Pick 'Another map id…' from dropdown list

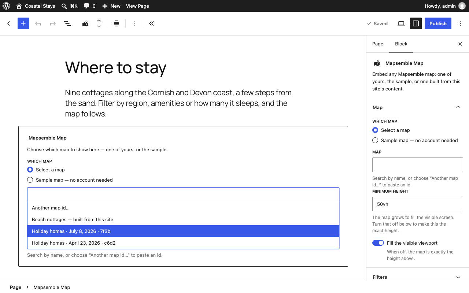tap(183, 208)
